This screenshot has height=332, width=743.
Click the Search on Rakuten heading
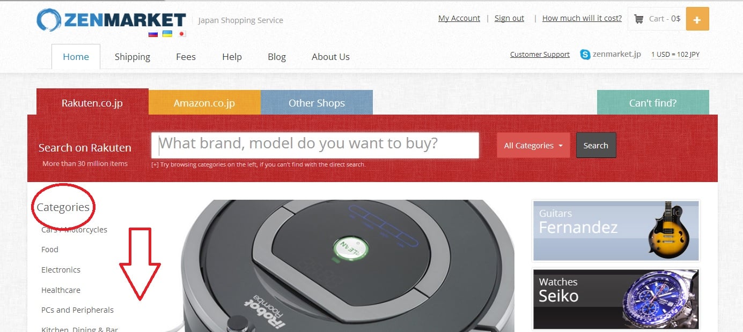85,148
